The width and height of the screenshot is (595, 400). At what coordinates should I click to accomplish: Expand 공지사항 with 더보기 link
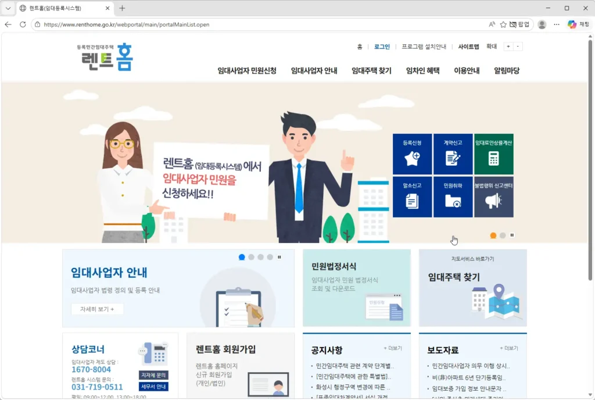tap(393, 348)
